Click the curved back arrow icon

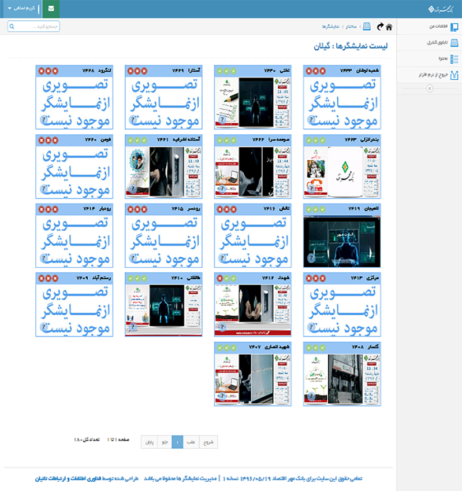point(379,27)
